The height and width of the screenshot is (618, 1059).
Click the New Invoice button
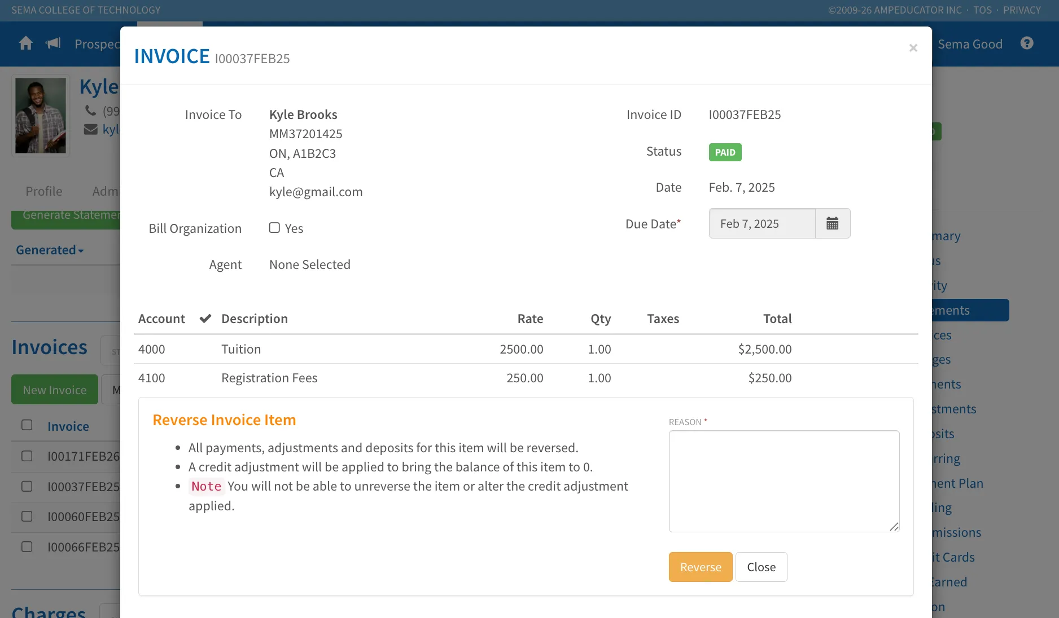pos(55,390)
